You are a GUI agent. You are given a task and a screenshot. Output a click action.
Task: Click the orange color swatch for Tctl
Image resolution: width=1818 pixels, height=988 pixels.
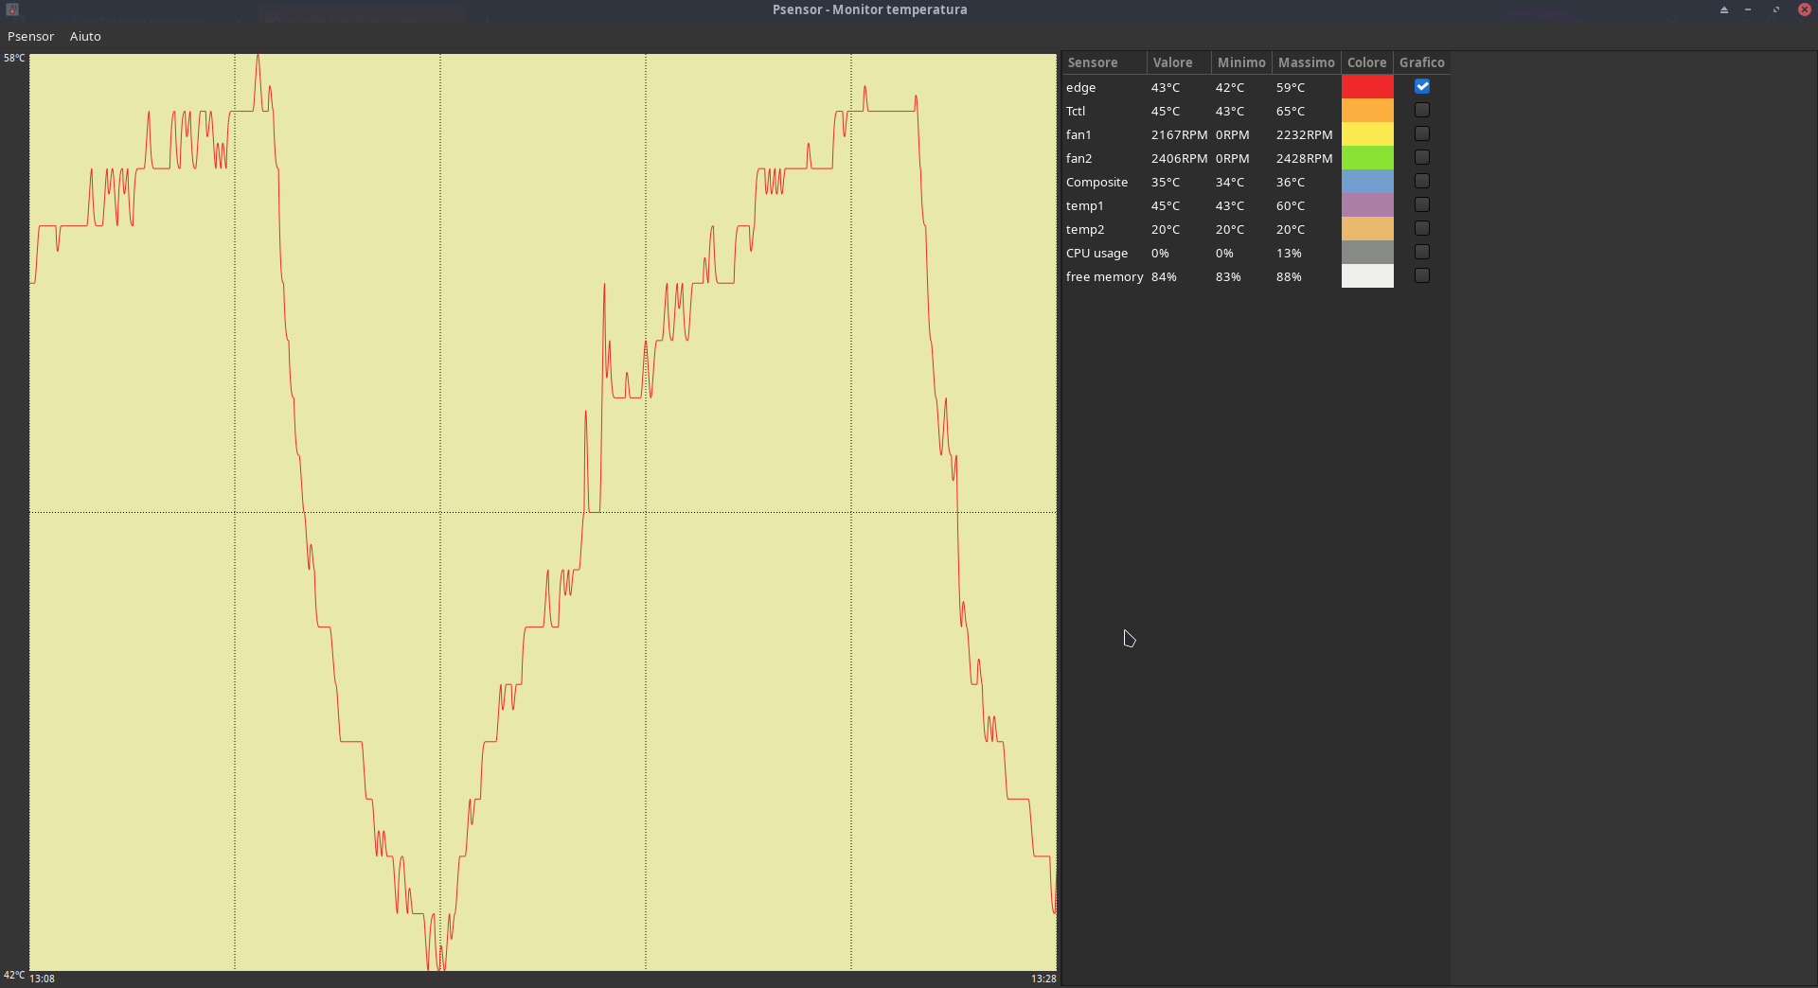[x=1367, y=110]
